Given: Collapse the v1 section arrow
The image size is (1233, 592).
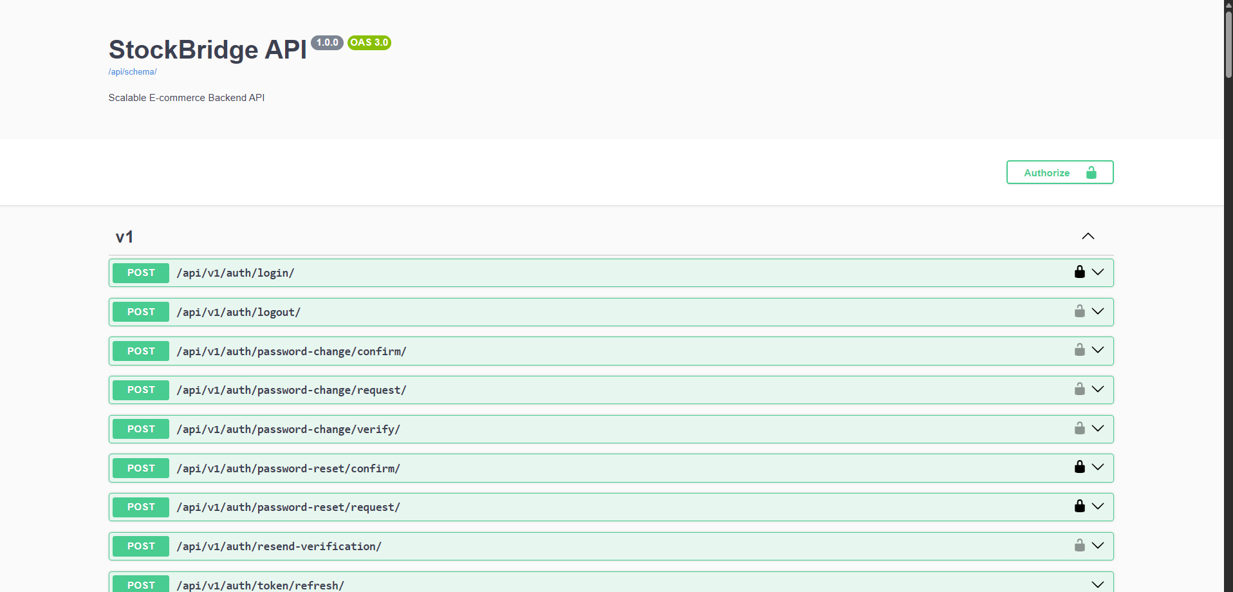Looking at the screenshot, I should click(1088, 236).
